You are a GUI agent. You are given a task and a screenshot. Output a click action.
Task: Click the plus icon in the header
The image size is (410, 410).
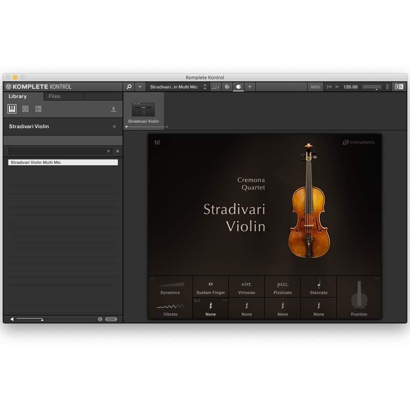(250, 87)
